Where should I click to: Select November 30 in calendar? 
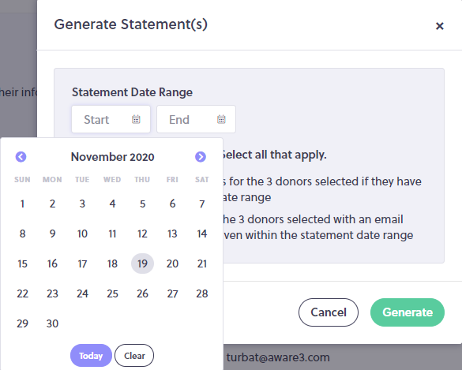[52, 323]
